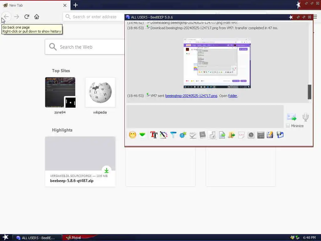Focus the BeeBEEP message input box
The height and width of the screenshot is (241, 321).
205,117
